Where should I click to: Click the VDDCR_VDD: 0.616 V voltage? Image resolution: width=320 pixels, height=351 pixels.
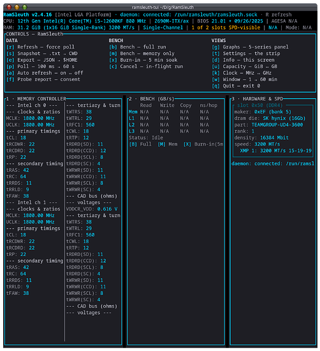point(92,209)
